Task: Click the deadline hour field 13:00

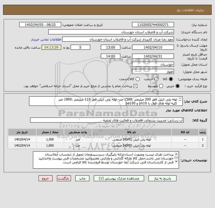Action: (x=111, y=47)
